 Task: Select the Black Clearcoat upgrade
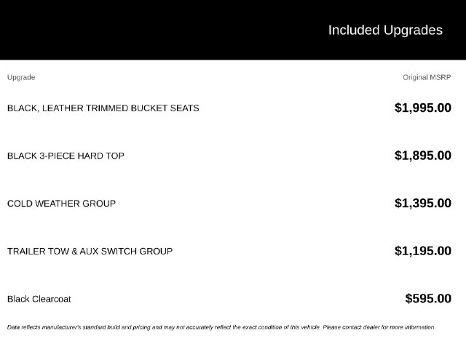39,299
